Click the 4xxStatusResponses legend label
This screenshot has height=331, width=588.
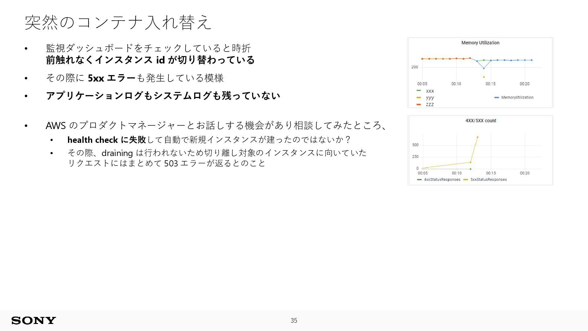[442, 180]
